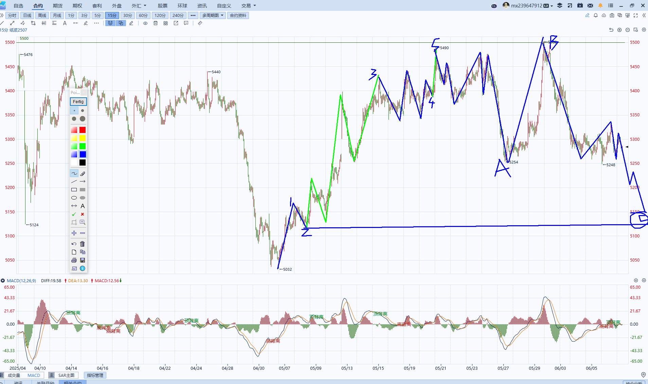Pick the solid red color swatch
Screen dimensions: 648x384
point(83,130)
